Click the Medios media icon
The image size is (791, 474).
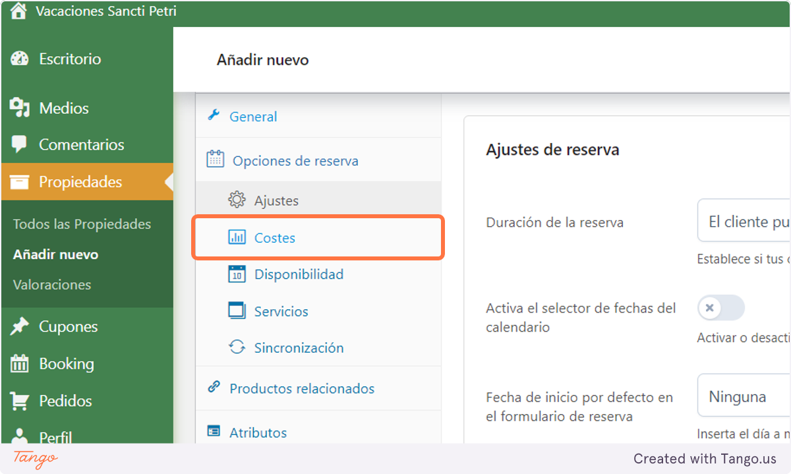[20, 108]
